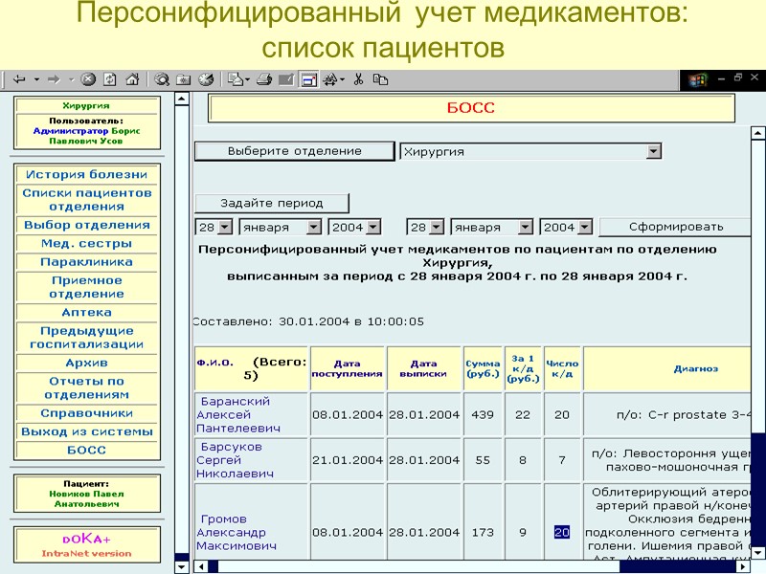Toggle the Full Screen toolbar icon

pyautogui.click(x=308, y=79)
